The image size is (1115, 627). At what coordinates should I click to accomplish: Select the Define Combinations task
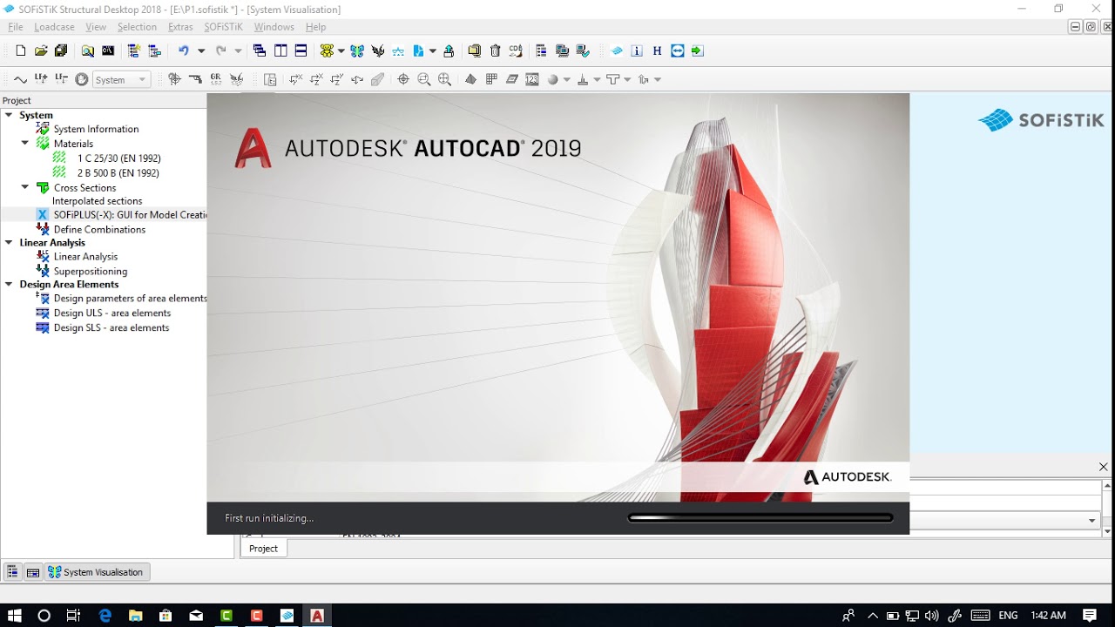(x=99, y=229)
